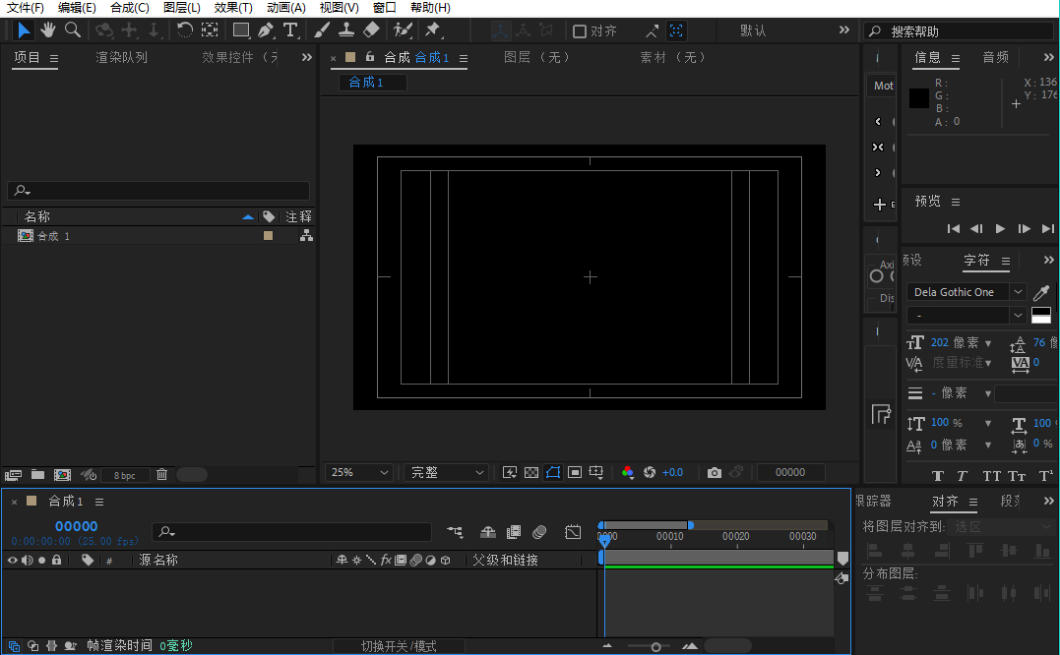Step to next frame in preview
Viewport: 1060px width, 655px height.
point(1025,229)
